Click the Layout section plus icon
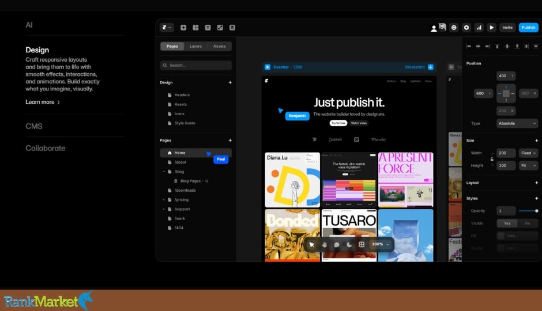This screenshot has width=542, height=311. pyautogui.click(x=536, y=183)
